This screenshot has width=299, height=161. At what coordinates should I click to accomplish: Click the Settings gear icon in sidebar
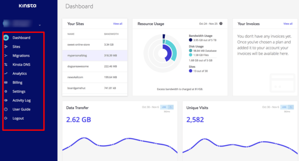point(6,92)
